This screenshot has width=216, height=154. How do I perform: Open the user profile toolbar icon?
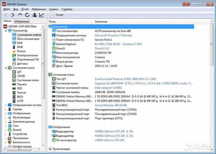click(34, 15)
